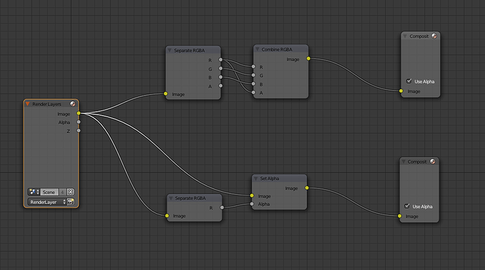Toggle Use Alpha on lower Composite node
The image size is (485, 270).
[407, 206]
